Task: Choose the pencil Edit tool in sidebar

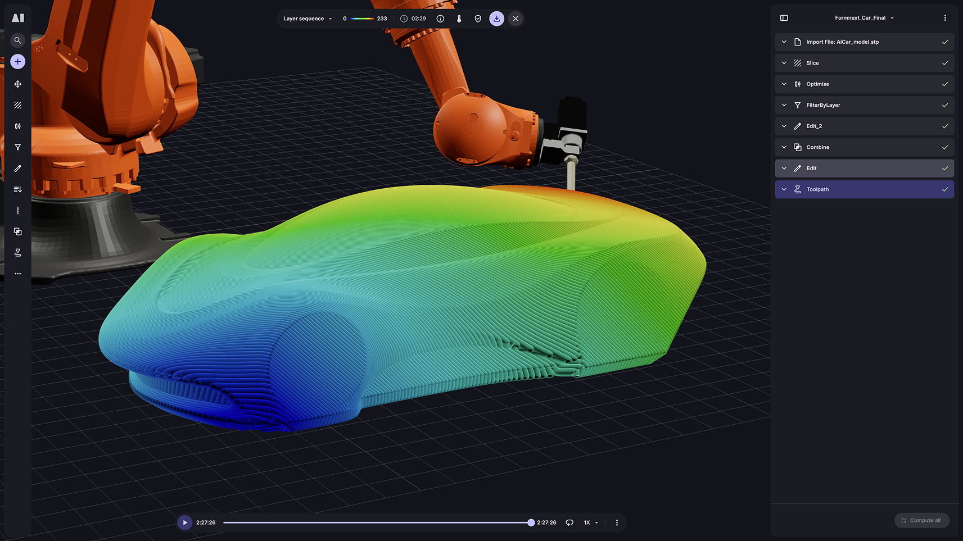Action: click(x=18, y=169)
